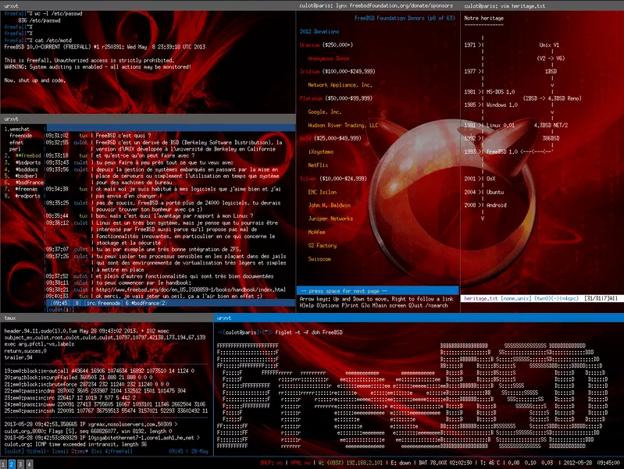This screenshot has height=469, width=624.
Task: Open the #freenas channel buffer
Action: pos(27,189)
